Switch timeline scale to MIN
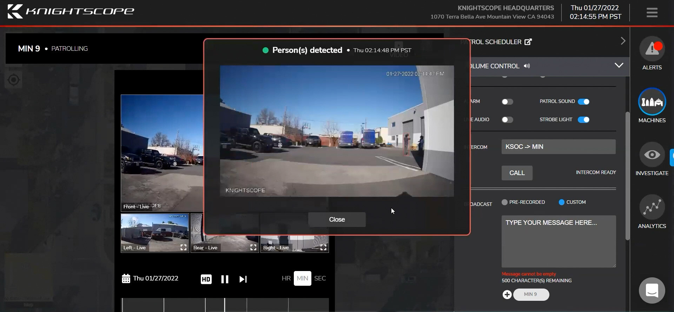This screenshot has width=674, height=312. pyautogui.click(x=302, y=278)
